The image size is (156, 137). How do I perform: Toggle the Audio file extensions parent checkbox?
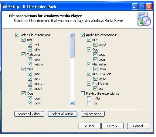pyautogui.click(x=83, y=35)
